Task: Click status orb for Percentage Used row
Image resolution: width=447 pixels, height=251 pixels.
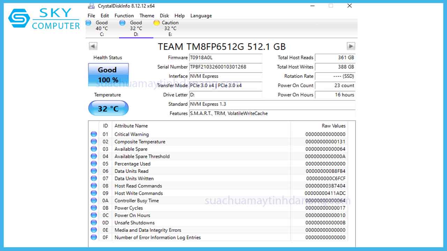Action: point(94,163)
